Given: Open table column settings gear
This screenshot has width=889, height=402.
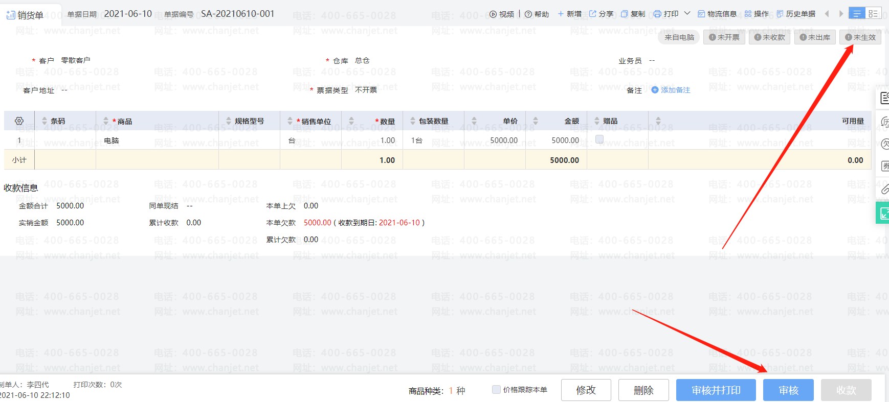Looking at the screenshot, I should pyautogui.click(x=19, y=121).
